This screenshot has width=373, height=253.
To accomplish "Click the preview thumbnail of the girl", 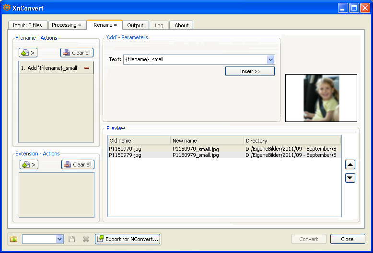I will [321, 98].
